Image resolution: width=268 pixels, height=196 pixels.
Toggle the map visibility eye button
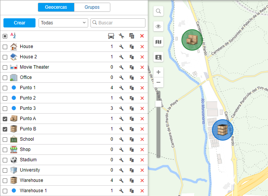158,26
